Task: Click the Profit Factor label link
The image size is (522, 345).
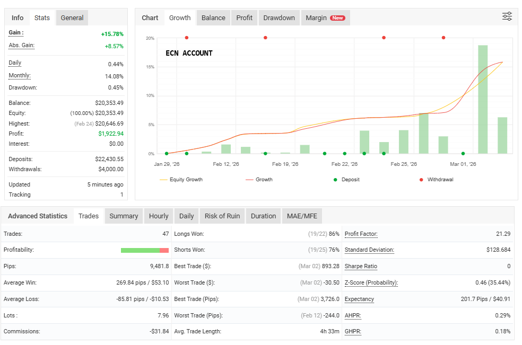Action: [361, 234]
